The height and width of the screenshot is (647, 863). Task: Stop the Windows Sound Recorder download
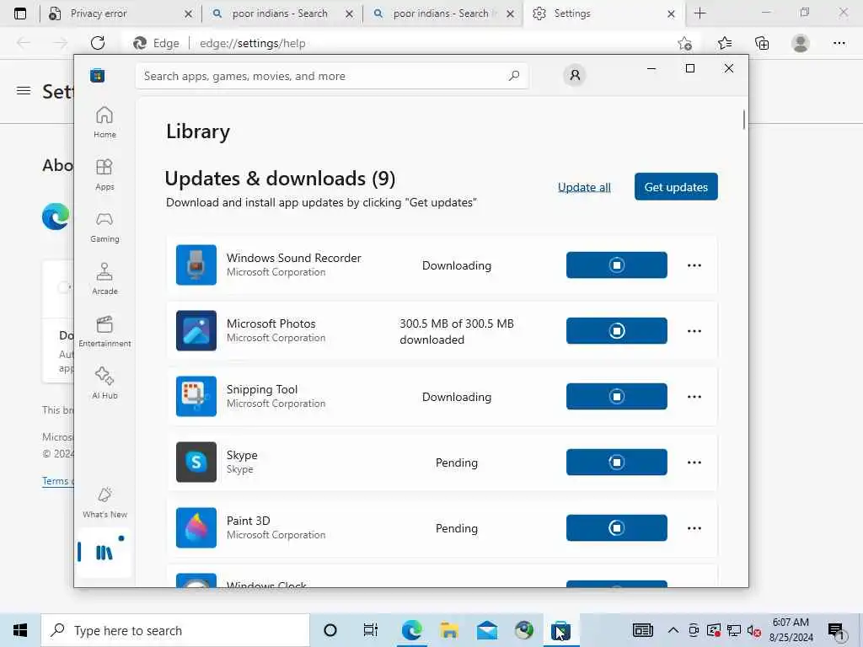(x=616, y=265)
